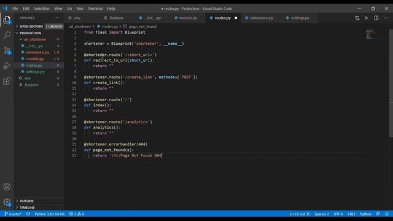Go to line via Ln 23, Col 35

coord(300,214)
